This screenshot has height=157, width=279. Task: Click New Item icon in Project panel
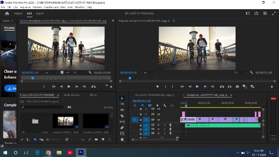[103, 139]
